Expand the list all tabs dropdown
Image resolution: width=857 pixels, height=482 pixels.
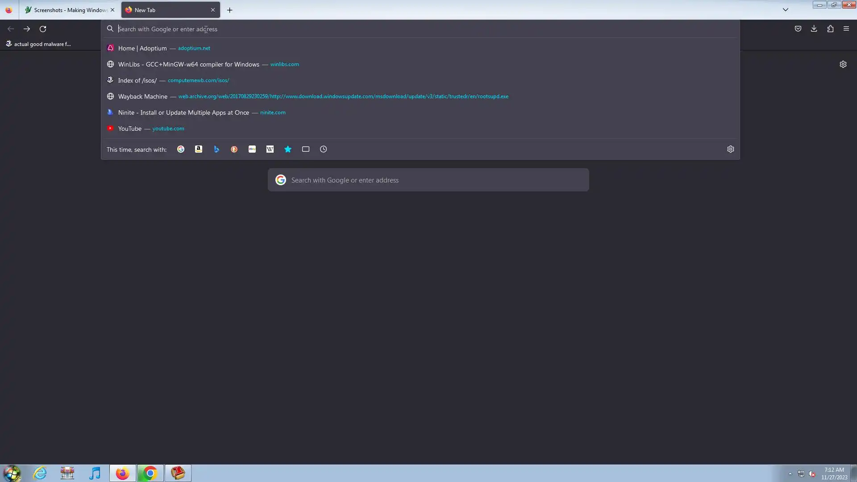pos(786,10)
